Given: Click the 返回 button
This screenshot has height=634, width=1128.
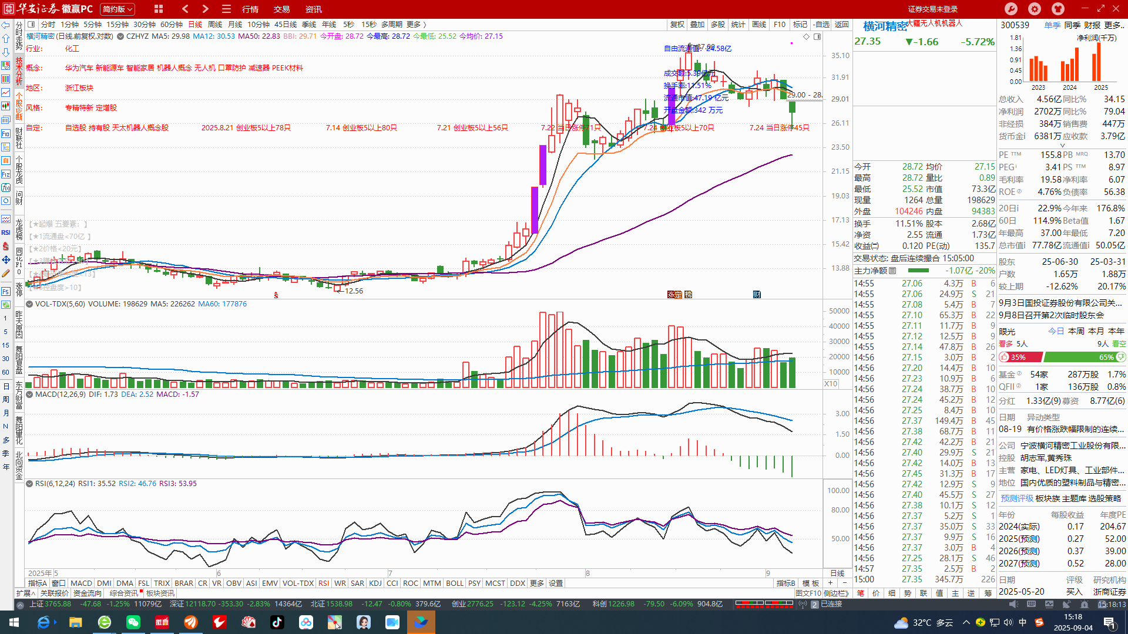Looking at the screenshot, I should 842,25.
